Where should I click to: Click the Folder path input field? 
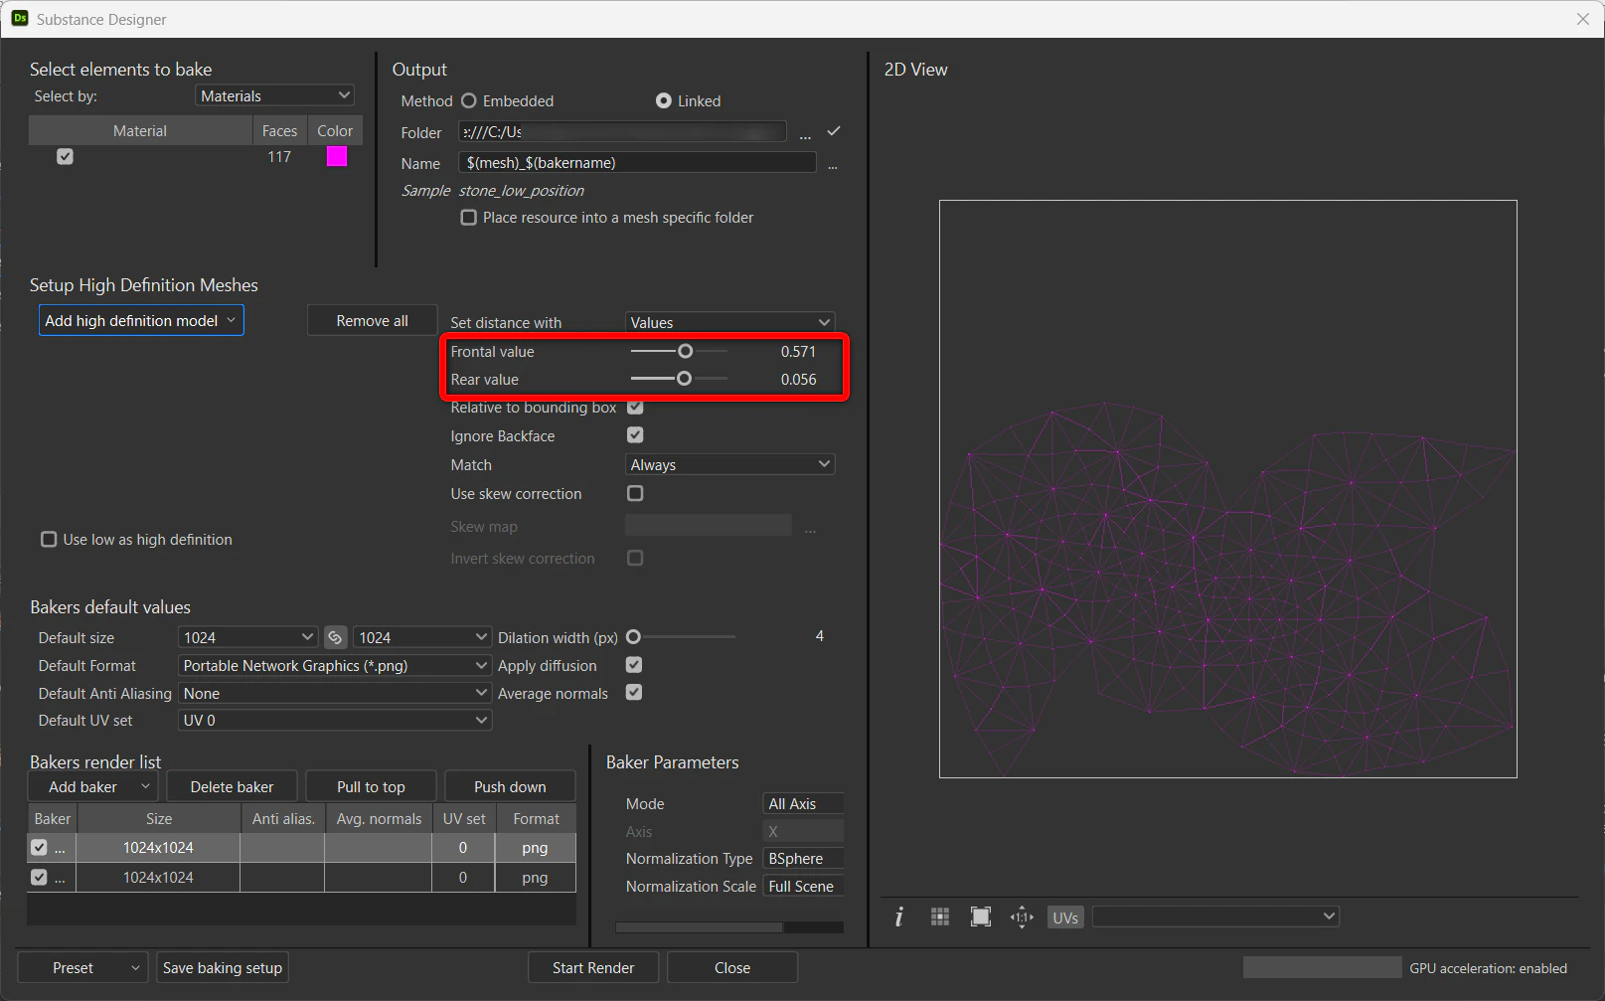tap(623, 132)
